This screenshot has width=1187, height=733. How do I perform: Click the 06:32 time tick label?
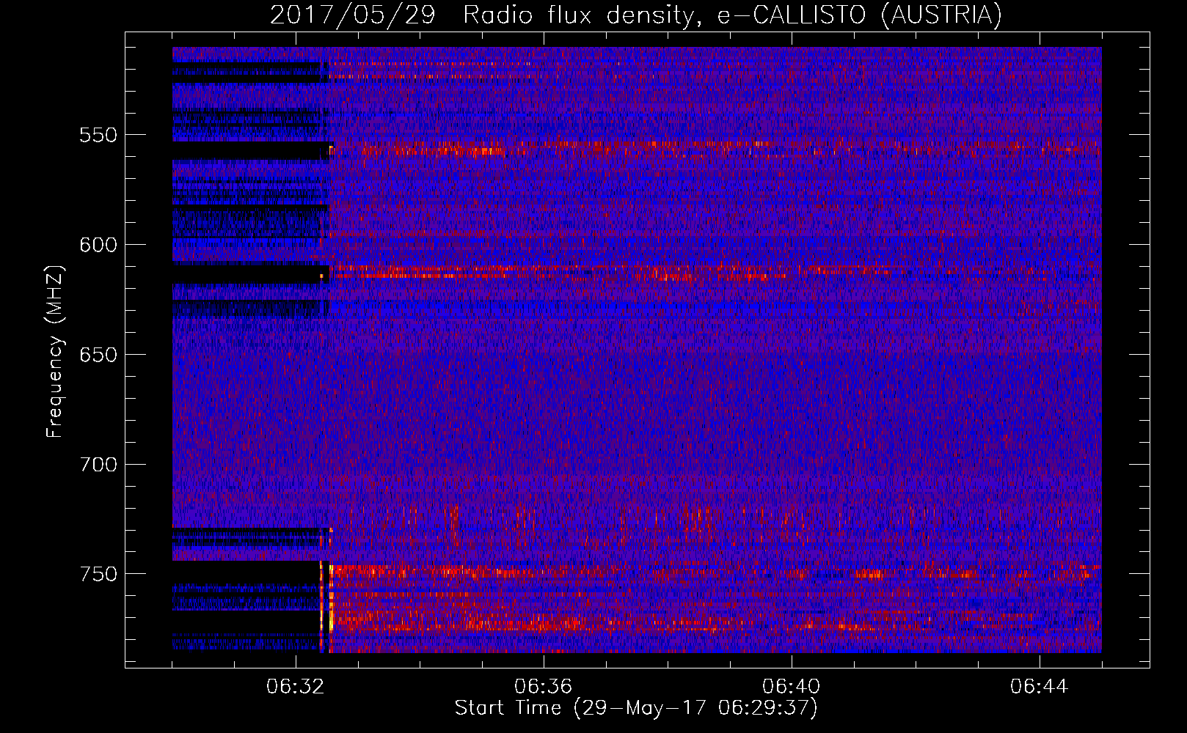click(296, 687)
